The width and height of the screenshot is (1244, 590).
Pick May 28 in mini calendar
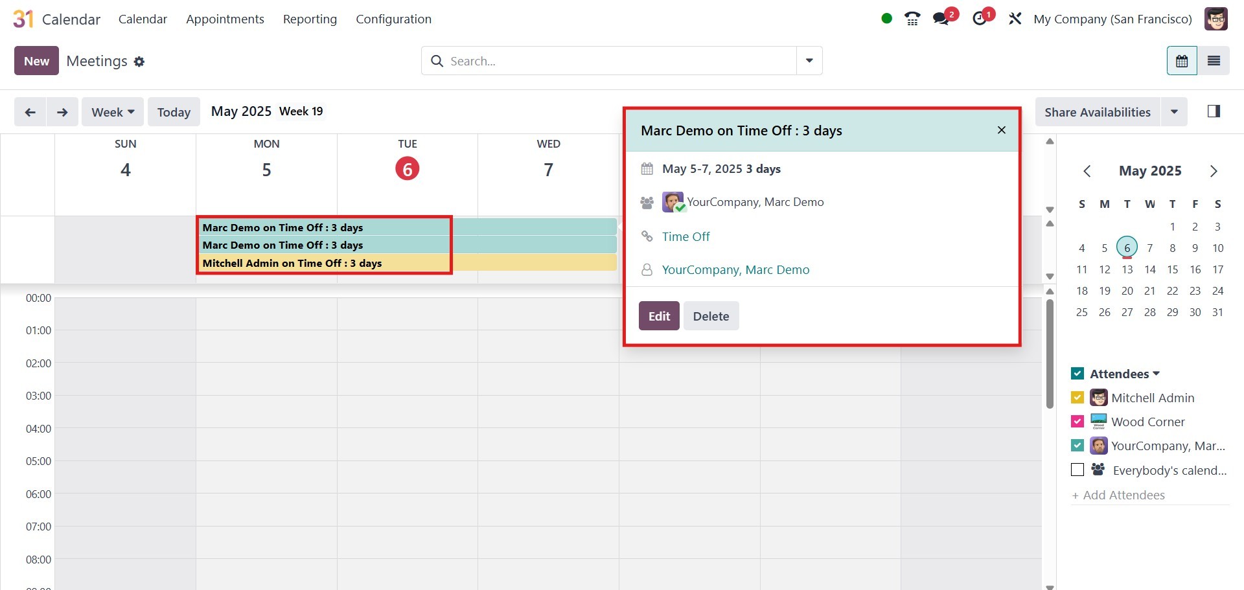click(1150, 312)
